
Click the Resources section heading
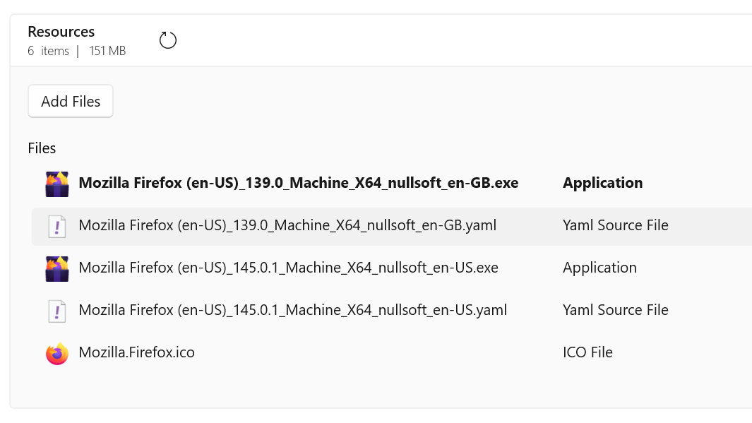coord(61,32)
